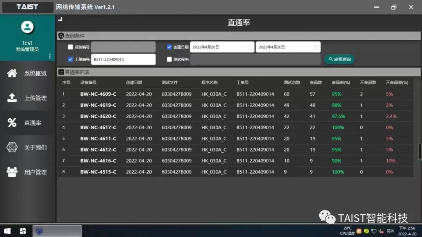Screen dimensions: 422x237
Task: Toggle the 设备编号 filter checkbox
Action: coord(70,47)
